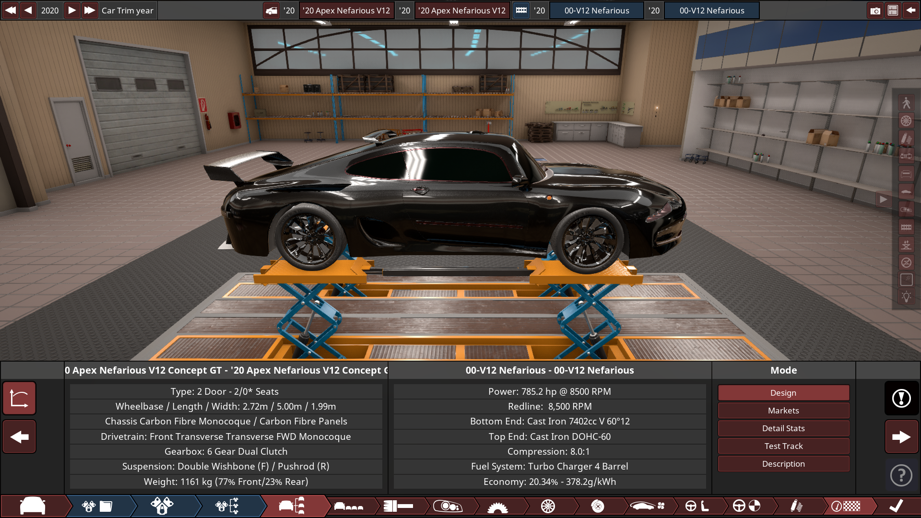Switch to Markets mode
Screen dimensions: 921x518
coord(783,411)
